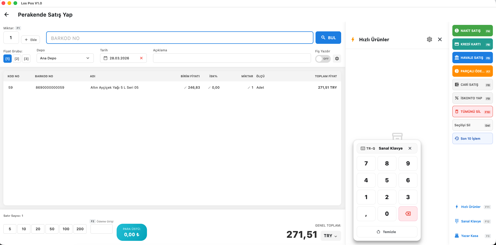496x245 pixels.
Task: Open Son 10 İşlem history
Action: point(472,138)
